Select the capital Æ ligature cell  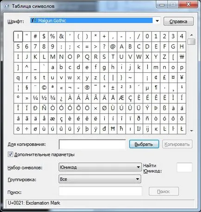(x=121, y=98)
